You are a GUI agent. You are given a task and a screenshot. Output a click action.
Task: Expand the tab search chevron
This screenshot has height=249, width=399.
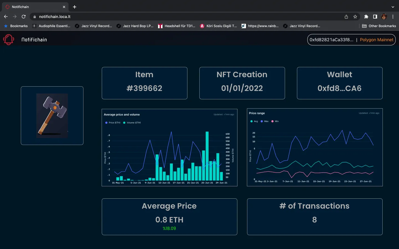pos(393,7)
